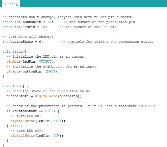Click the 'read the state' comment line
The width and height of the screenshot is (167, 147).
point(49,91)
